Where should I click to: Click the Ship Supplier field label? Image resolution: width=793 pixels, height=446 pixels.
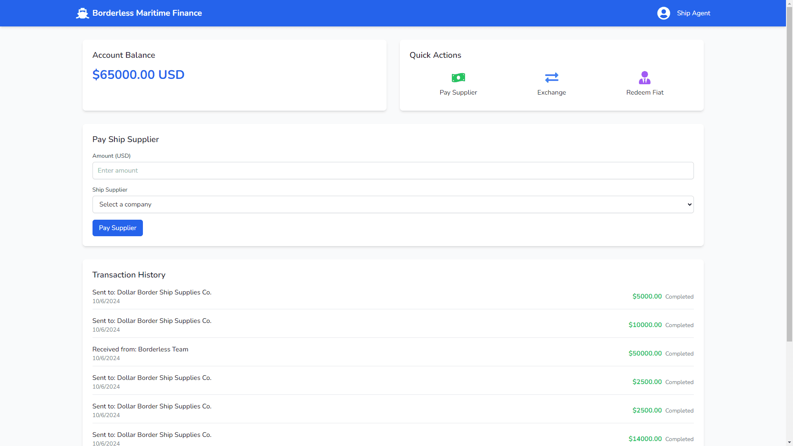[110, 190]
